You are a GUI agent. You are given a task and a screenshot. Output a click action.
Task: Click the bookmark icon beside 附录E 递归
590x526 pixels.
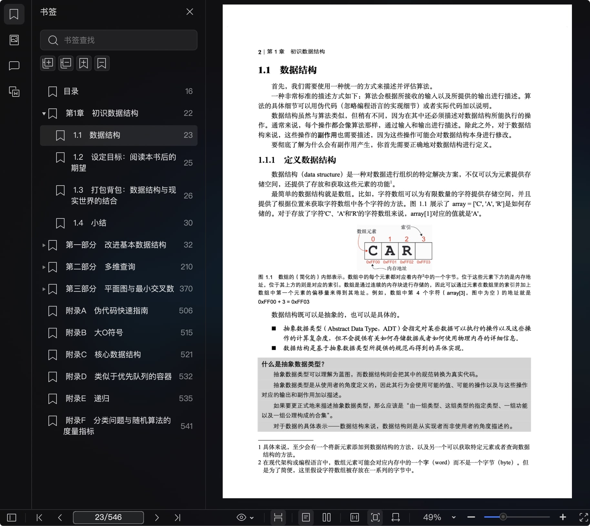(x=53, y=399)
